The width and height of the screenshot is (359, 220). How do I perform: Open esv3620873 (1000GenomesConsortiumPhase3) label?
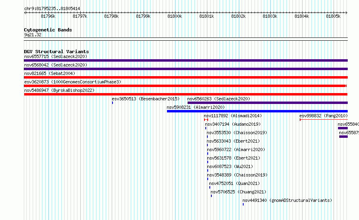[73, 82]
